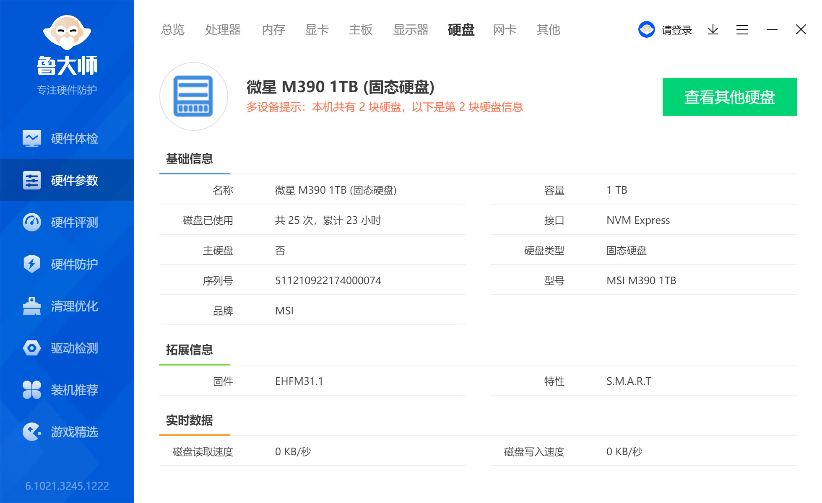Click the download arrow icon top right
This screenshot has height=503, width=822.
point(713,30)
